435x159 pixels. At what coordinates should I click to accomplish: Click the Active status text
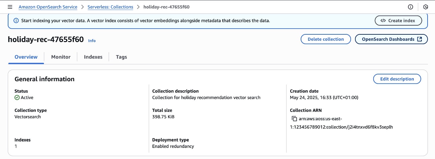(x=27, y=97)
